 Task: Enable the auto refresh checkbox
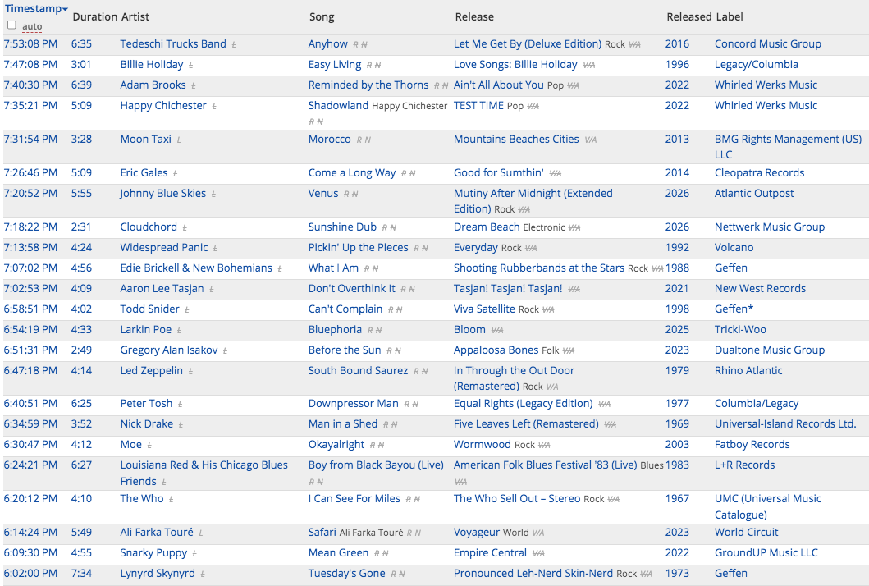pos(11,25)
